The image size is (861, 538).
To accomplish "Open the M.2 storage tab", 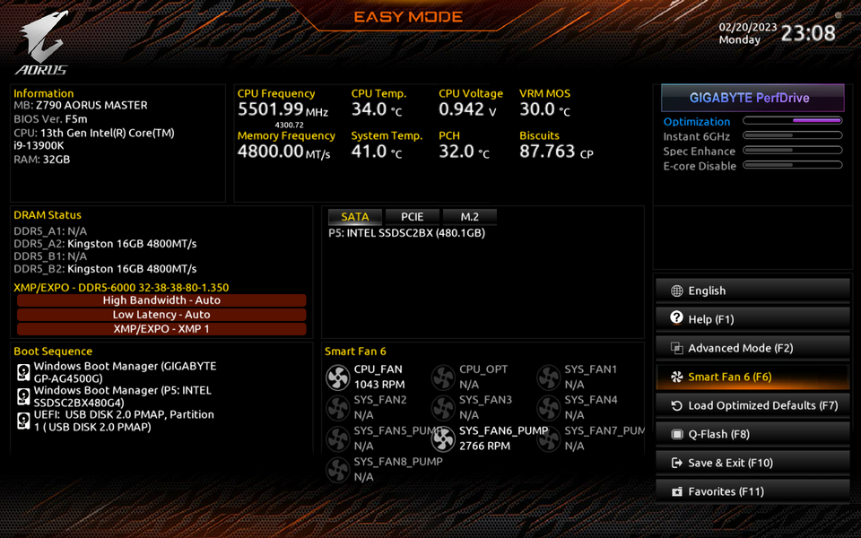I will pos(469,217).
